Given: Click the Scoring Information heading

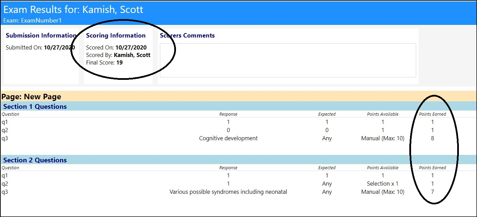Looking at the screenshot, I should [x=116, y=35].
